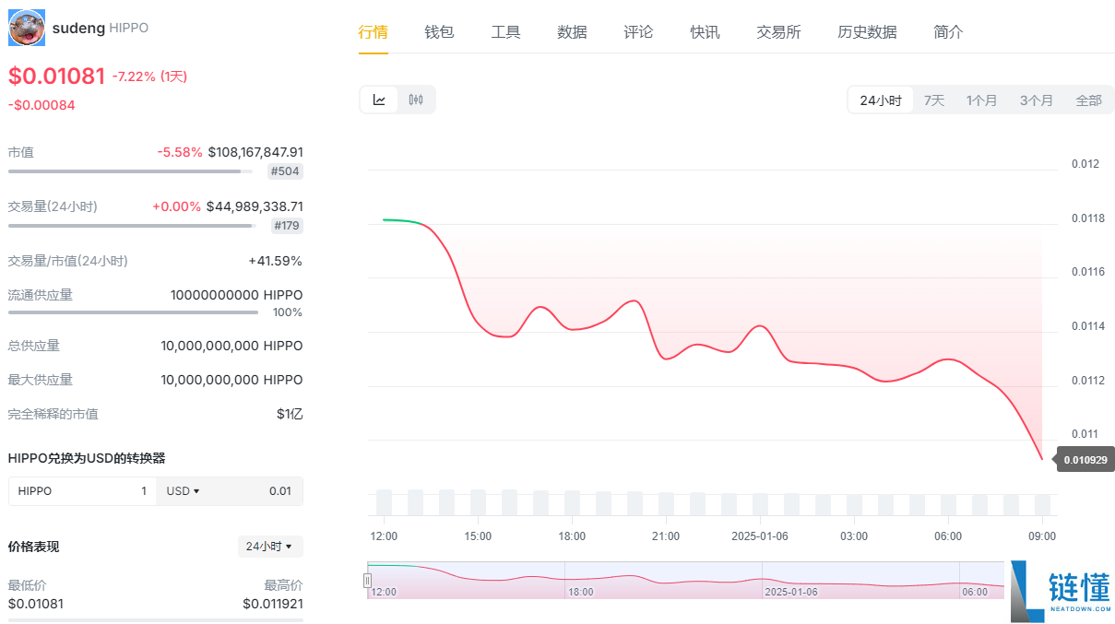Click the sudeng HIPPO coin avatar
1115x624 pixels.
[x=27, y=28]
